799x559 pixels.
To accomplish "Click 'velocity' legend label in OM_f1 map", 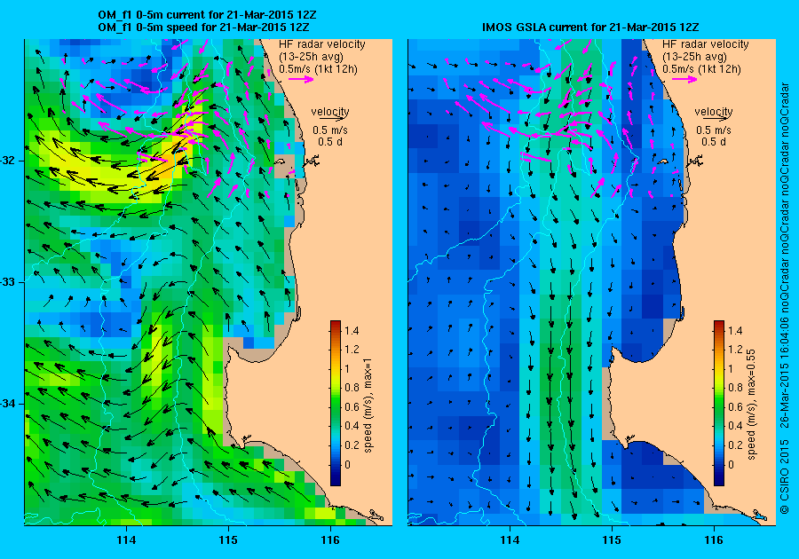I will [330, 111].
